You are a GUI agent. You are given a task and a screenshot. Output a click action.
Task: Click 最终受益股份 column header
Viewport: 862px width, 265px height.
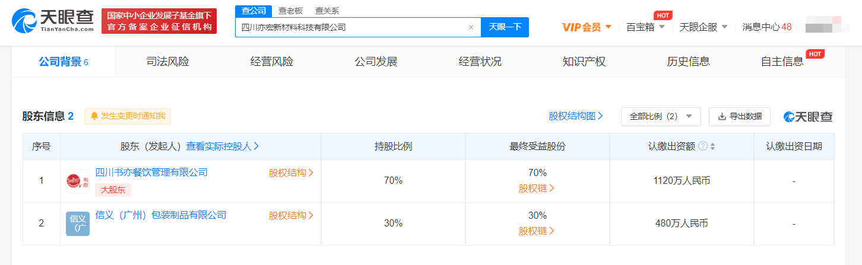pos(537,146)
